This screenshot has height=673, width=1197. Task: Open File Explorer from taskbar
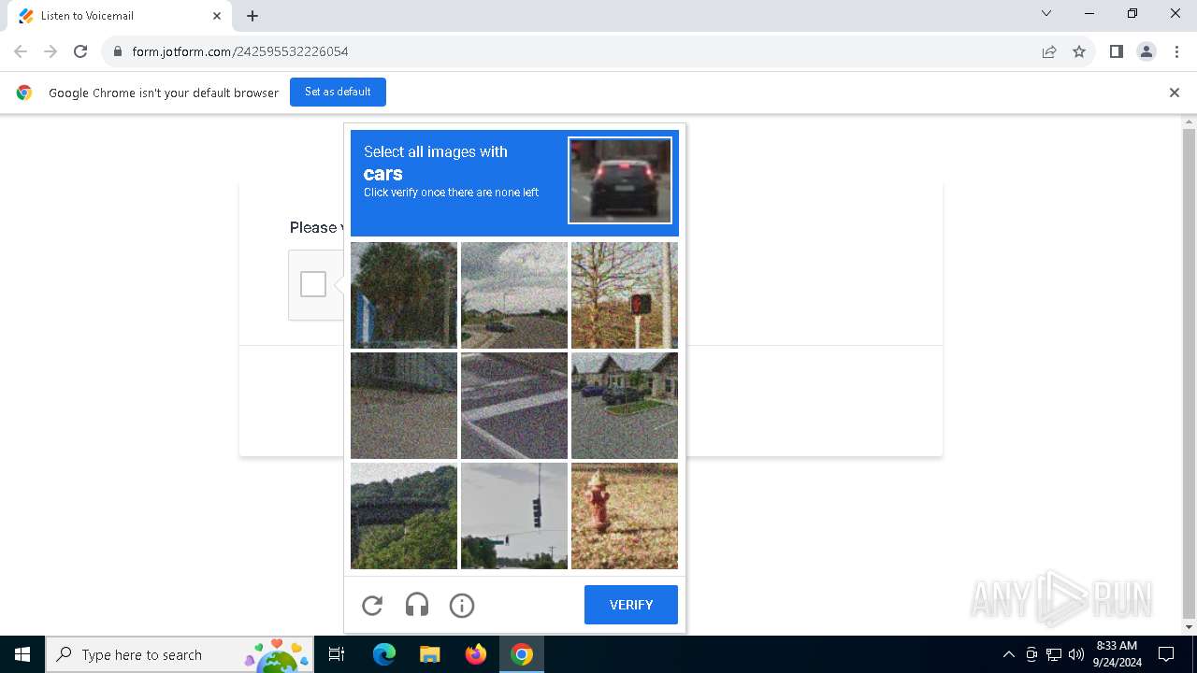coord(430,654)
